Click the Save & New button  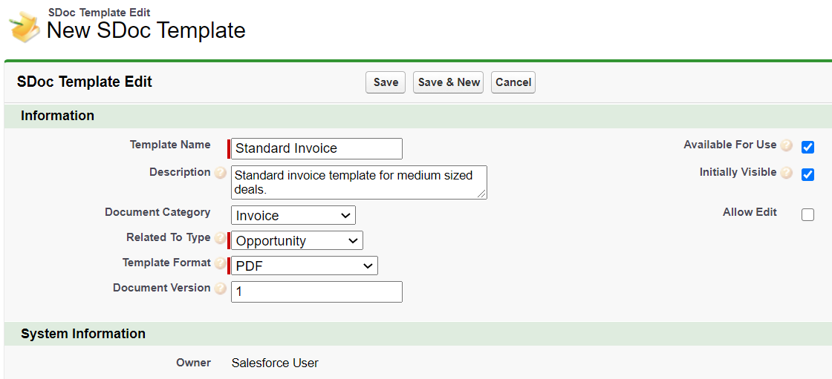449,82
